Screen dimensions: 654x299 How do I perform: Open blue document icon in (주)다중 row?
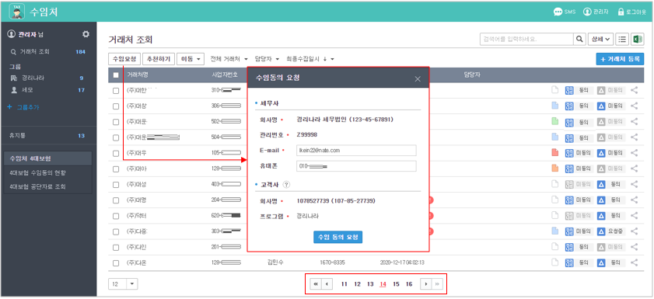554,231
